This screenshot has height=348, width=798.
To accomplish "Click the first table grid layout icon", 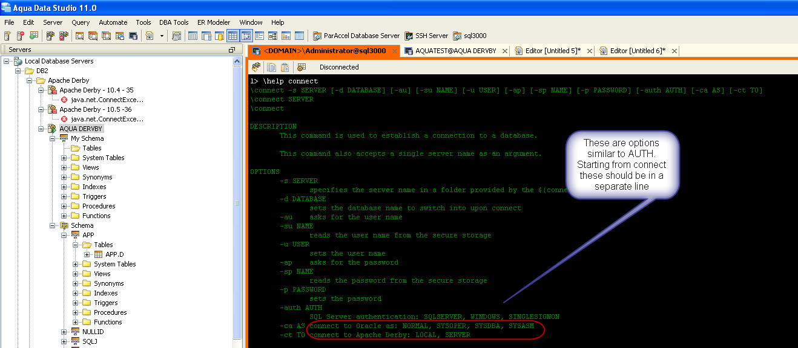I will pos(193,36).
